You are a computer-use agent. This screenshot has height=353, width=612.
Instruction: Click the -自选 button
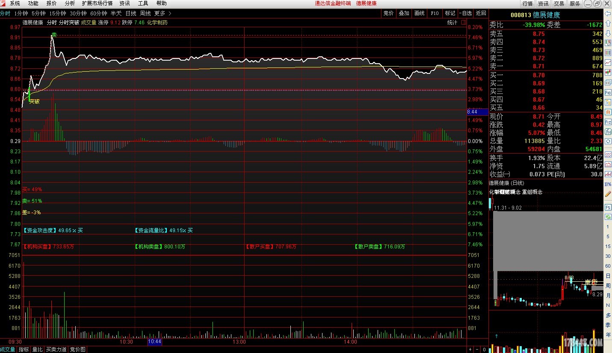point(466,13)
